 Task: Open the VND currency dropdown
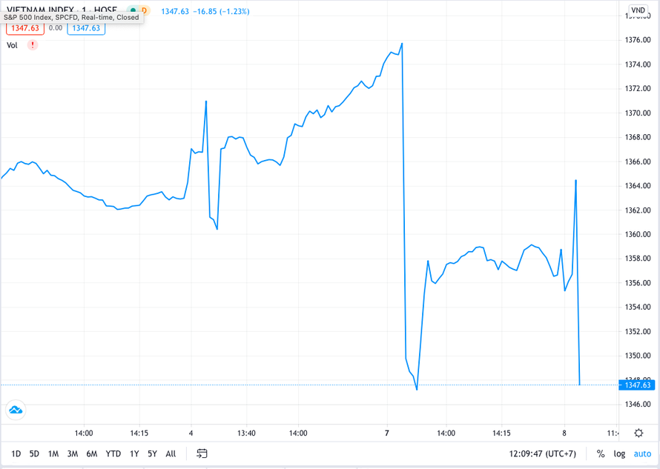[x=638, y=11]
